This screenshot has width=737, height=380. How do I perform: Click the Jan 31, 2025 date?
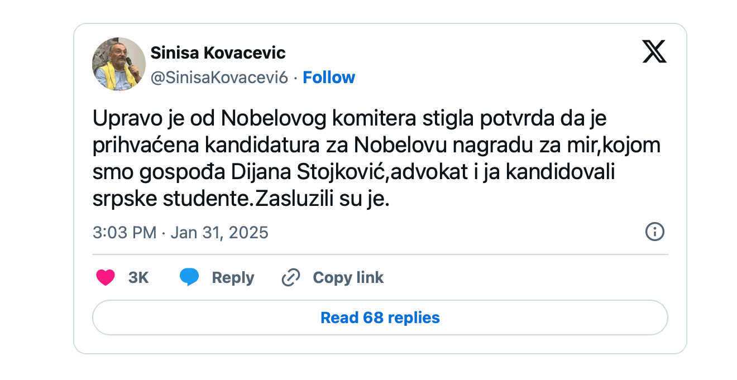click(219, 232)
